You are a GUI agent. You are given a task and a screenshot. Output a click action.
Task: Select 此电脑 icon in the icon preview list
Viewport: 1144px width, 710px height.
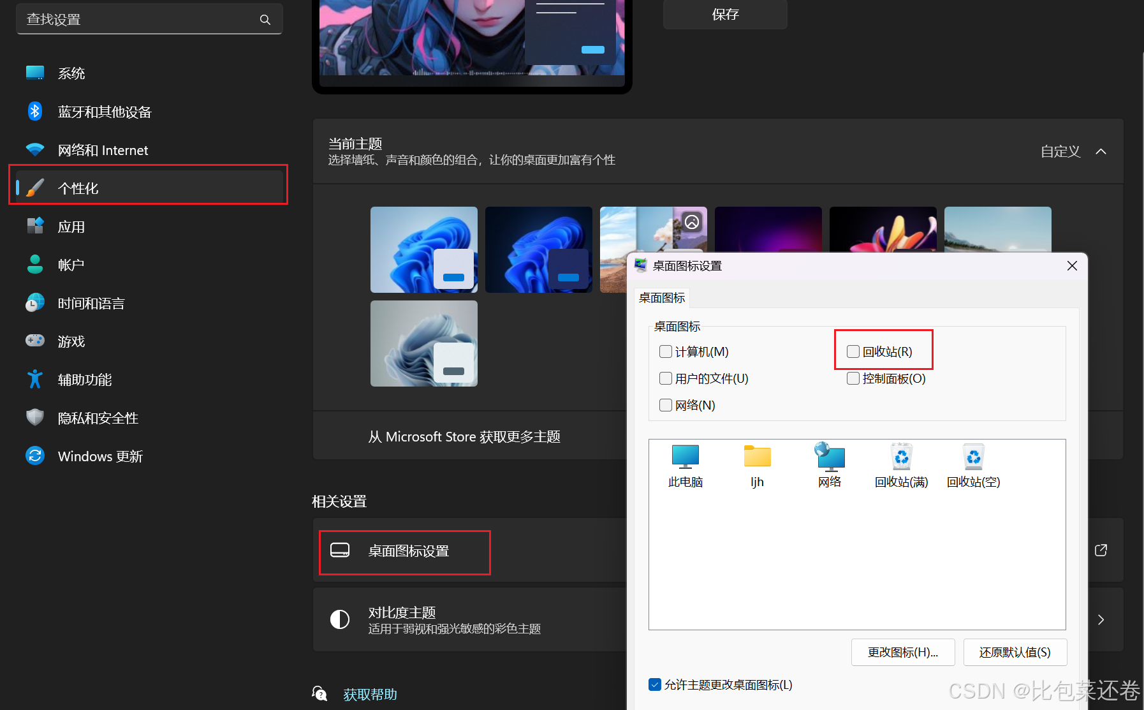pos(686,466)
